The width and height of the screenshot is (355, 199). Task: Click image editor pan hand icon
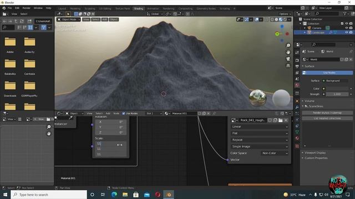[49, 134]
